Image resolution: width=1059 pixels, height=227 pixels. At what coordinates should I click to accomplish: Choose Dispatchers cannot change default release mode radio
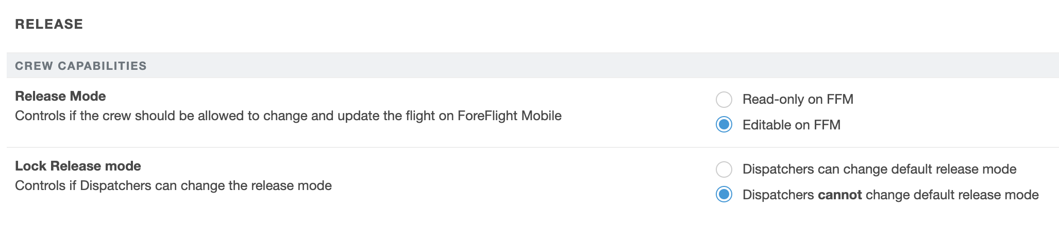coord(724,195)
